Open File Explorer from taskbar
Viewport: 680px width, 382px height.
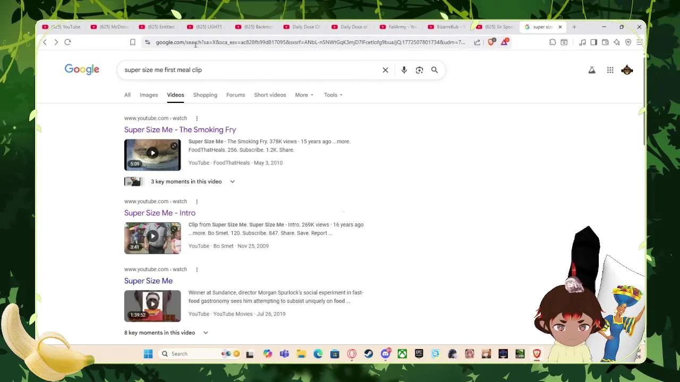click(x=301, y=354)
